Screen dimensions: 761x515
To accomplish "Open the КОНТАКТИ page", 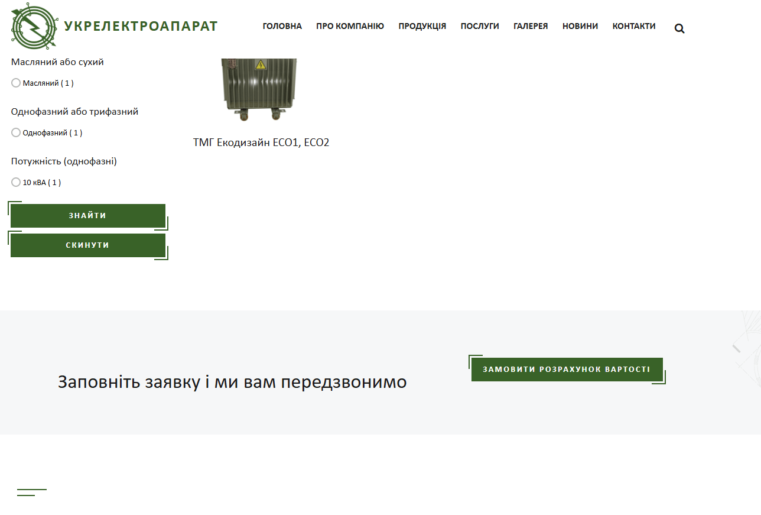I will pyautogui.click(x=634, y=26).
